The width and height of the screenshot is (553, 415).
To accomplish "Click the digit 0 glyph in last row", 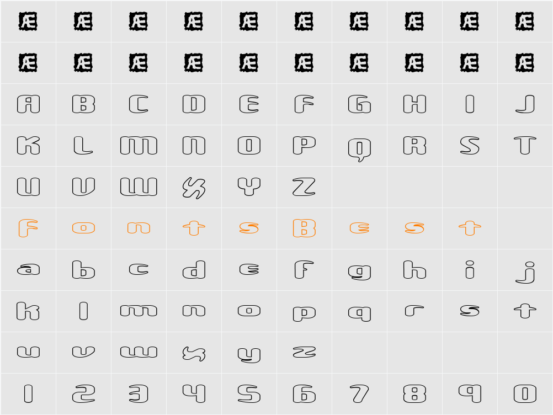I will [x=525, y=394].
